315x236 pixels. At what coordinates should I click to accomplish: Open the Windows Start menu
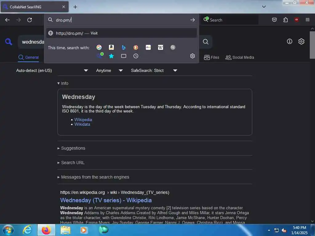[8, 230]
